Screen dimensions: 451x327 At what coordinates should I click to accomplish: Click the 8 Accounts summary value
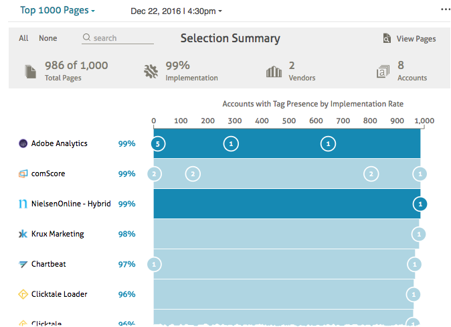(x=401, y=65)
